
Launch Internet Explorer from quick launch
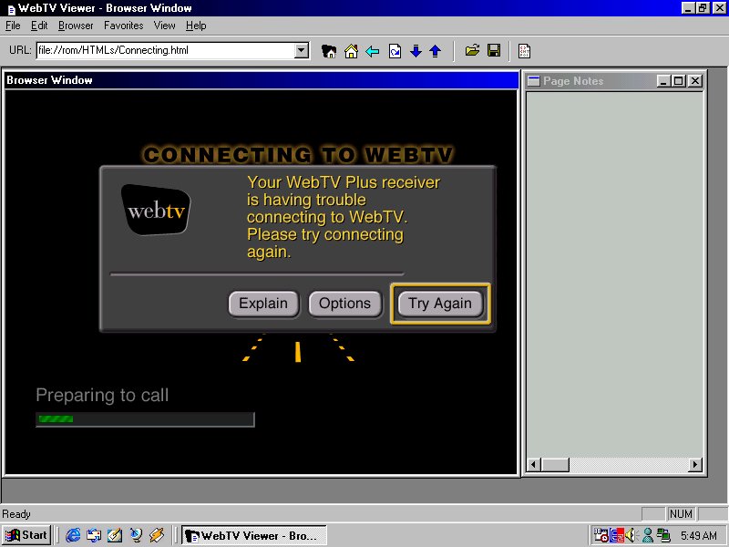pyautogui.click(x=74, y=535)
